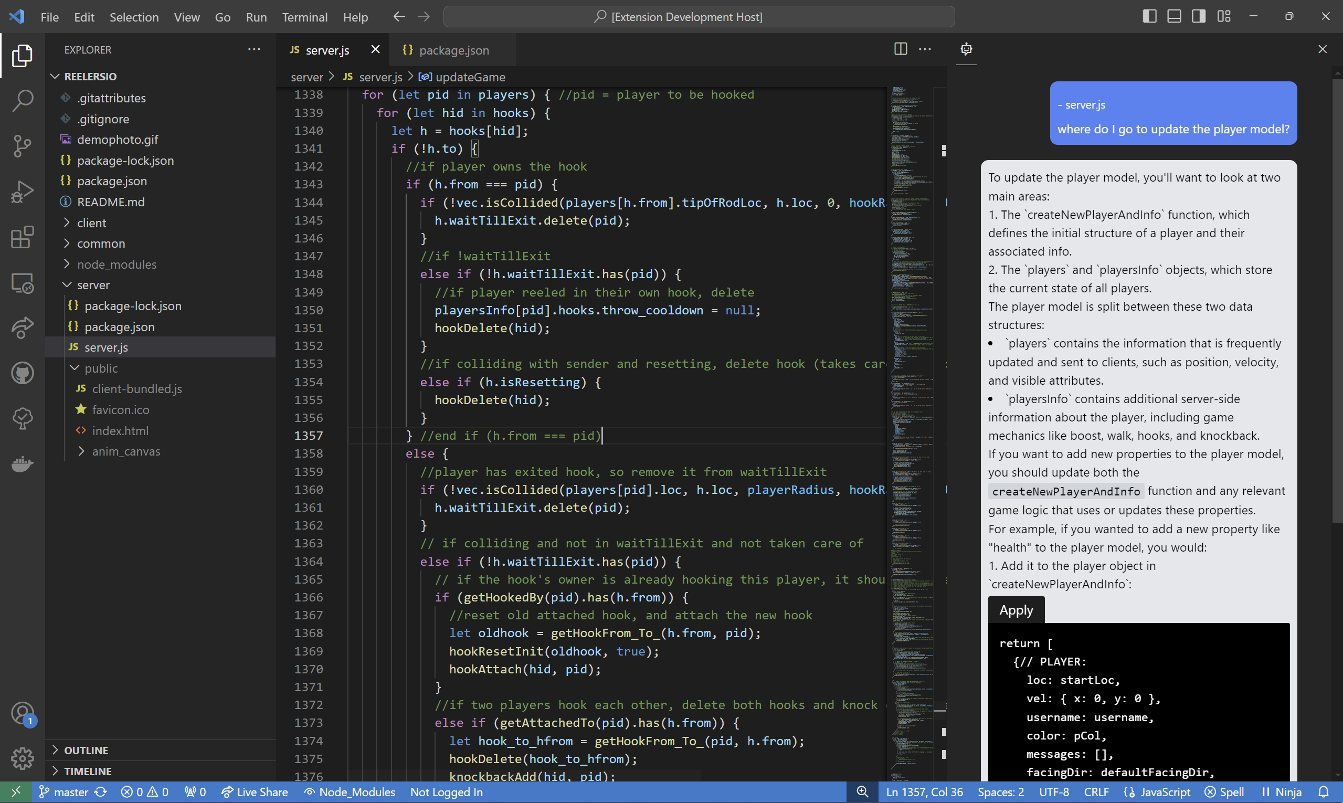The image size is (1343, 803).
Task: Toggle secondary side bar visibility
Action: 1198,16
